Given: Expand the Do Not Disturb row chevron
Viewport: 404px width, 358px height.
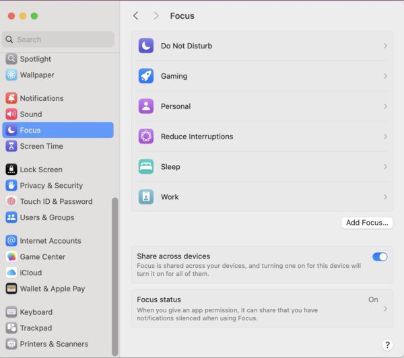Looking at the screenshot, I should tap(385, 46).
